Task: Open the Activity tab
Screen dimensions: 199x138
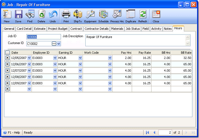Action: (156, 29)
